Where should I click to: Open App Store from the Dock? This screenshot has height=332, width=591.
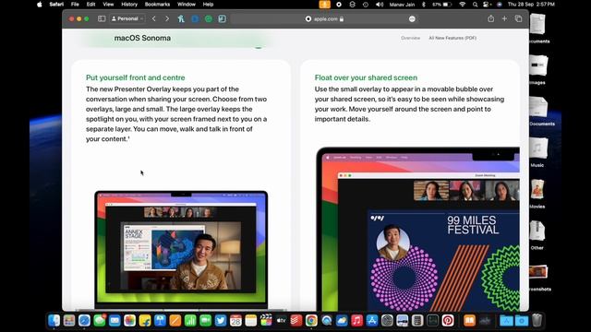(372, 320)
